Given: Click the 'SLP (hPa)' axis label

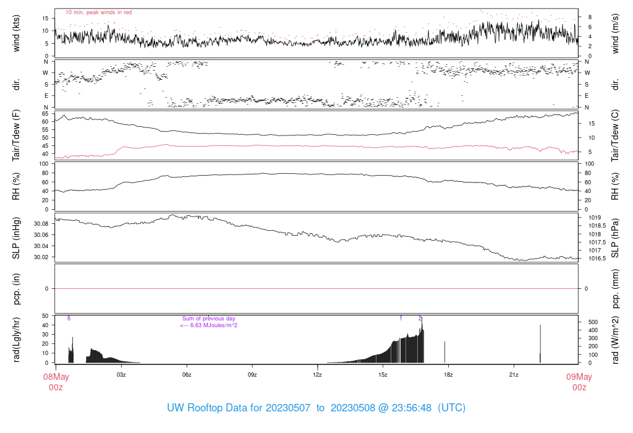Looking at the screenshot, I should click(x=615, y=238).
